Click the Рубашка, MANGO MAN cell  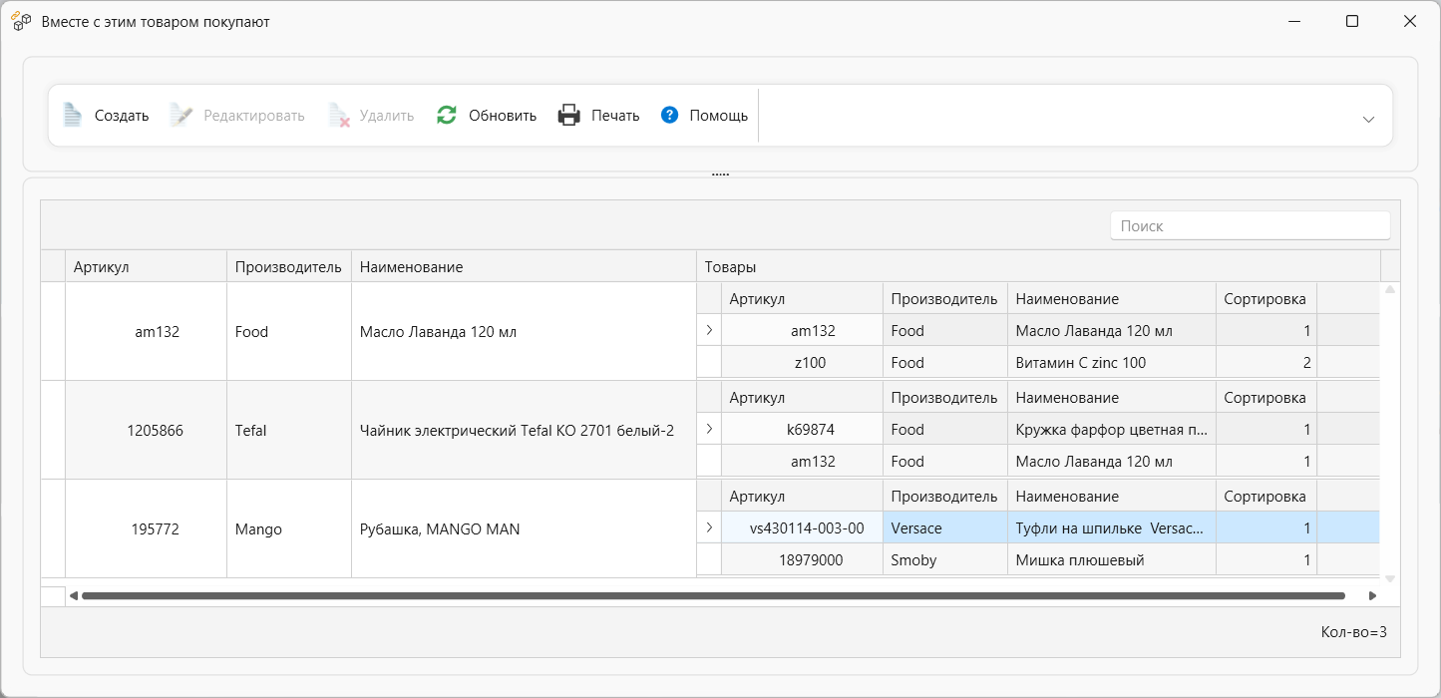524,528
